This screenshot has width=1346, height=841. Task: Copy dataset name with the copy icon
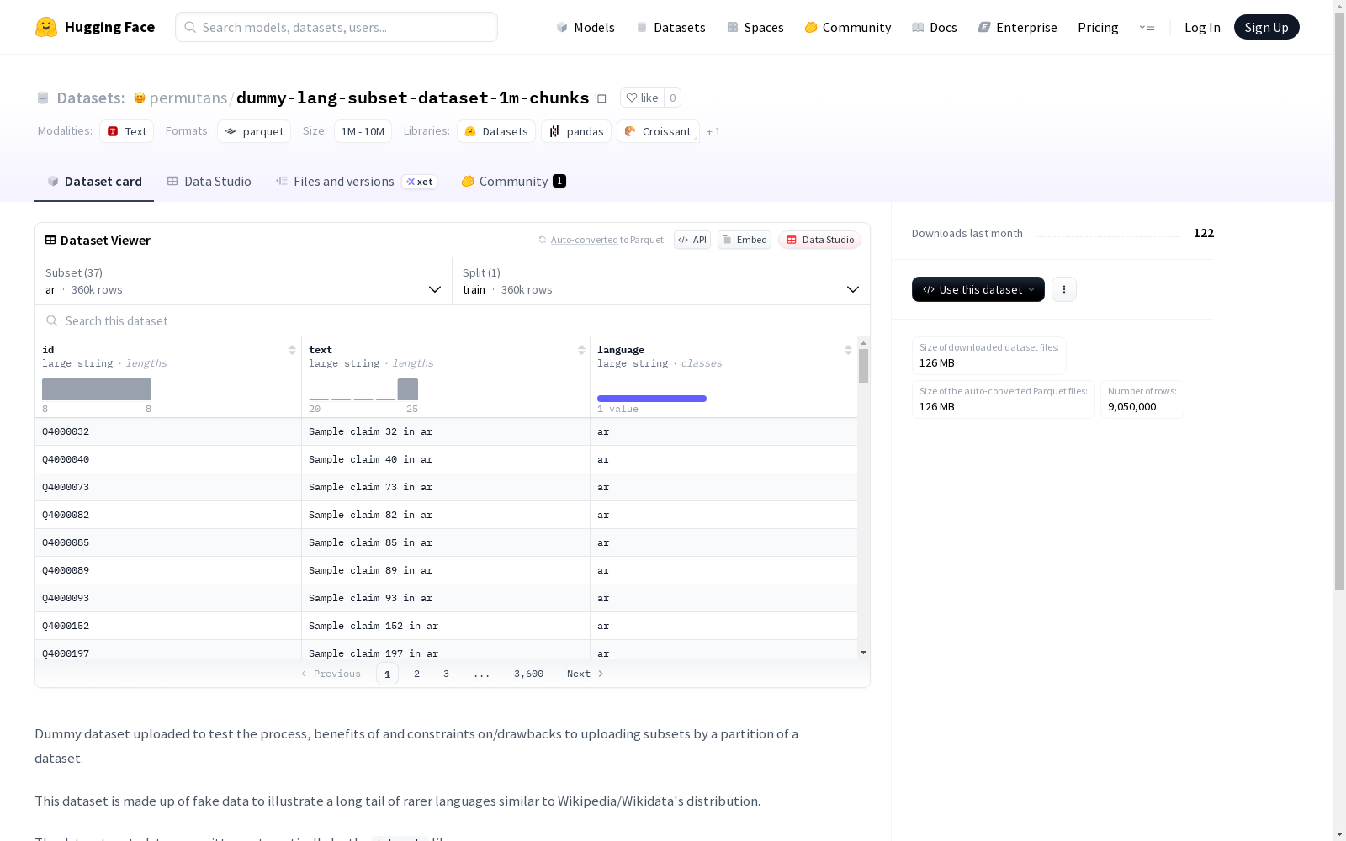(601, 98)
